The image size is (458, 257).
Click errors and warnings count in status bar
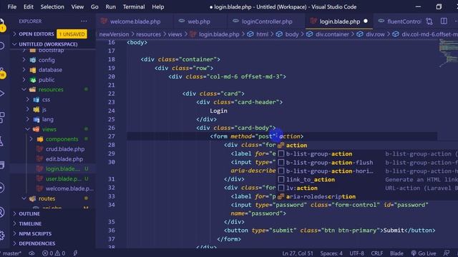coord(54,253)
